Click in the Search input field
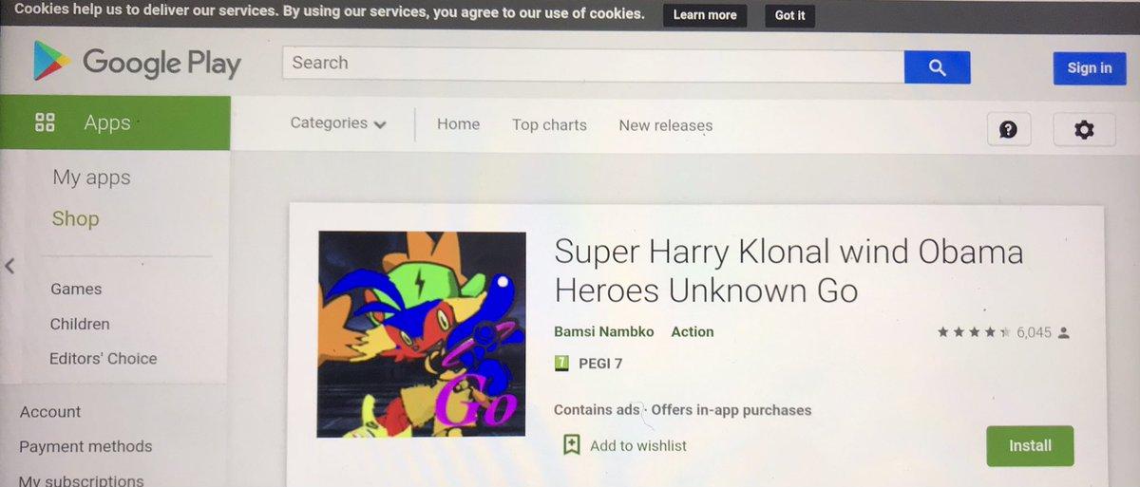This screenshot has height=487, width=1140. [593, 64]
